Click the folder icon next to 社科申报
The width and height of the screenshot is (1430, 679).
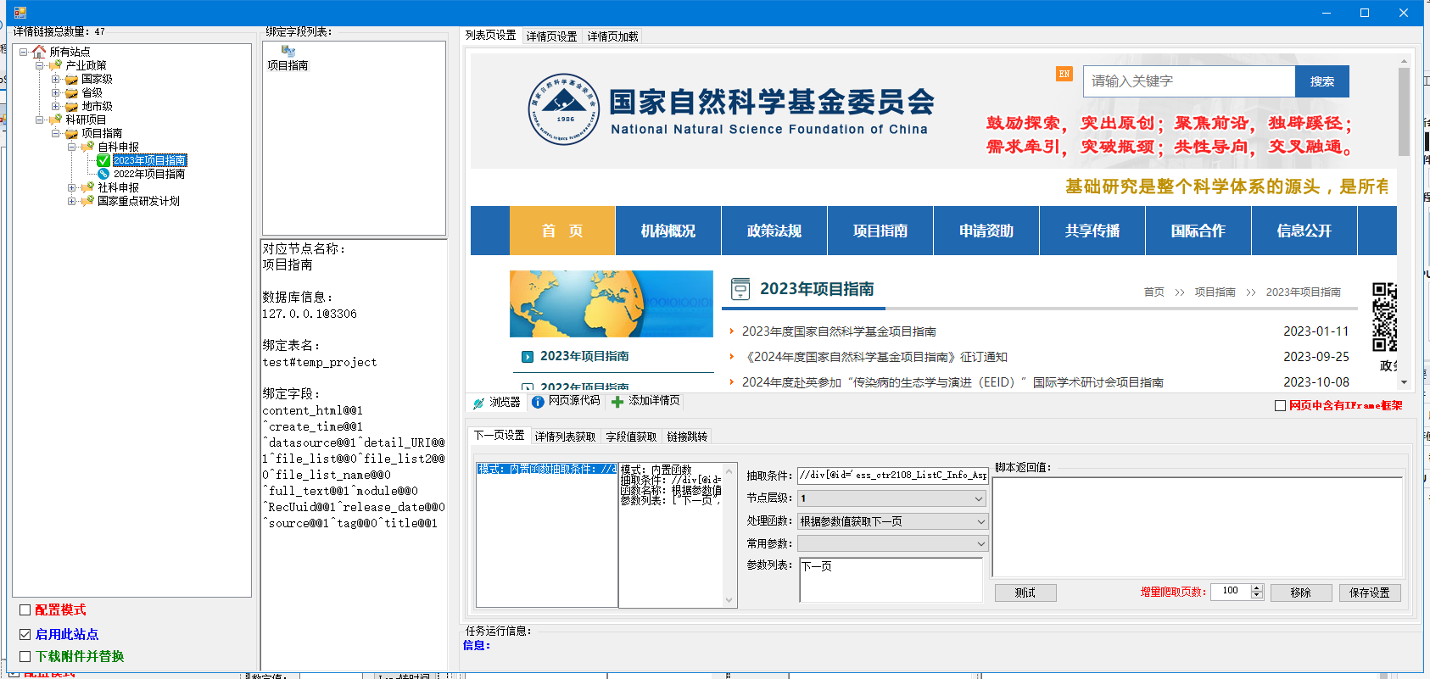88,187
